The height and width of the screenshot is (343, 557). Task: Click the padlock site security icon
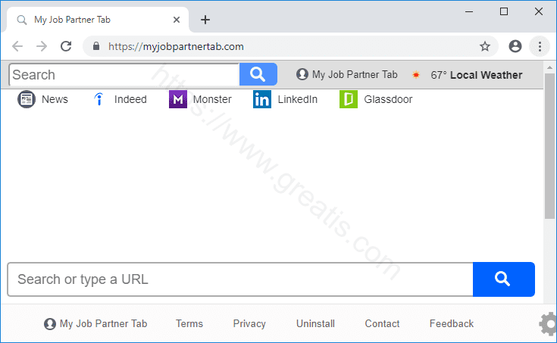[96, 46]
